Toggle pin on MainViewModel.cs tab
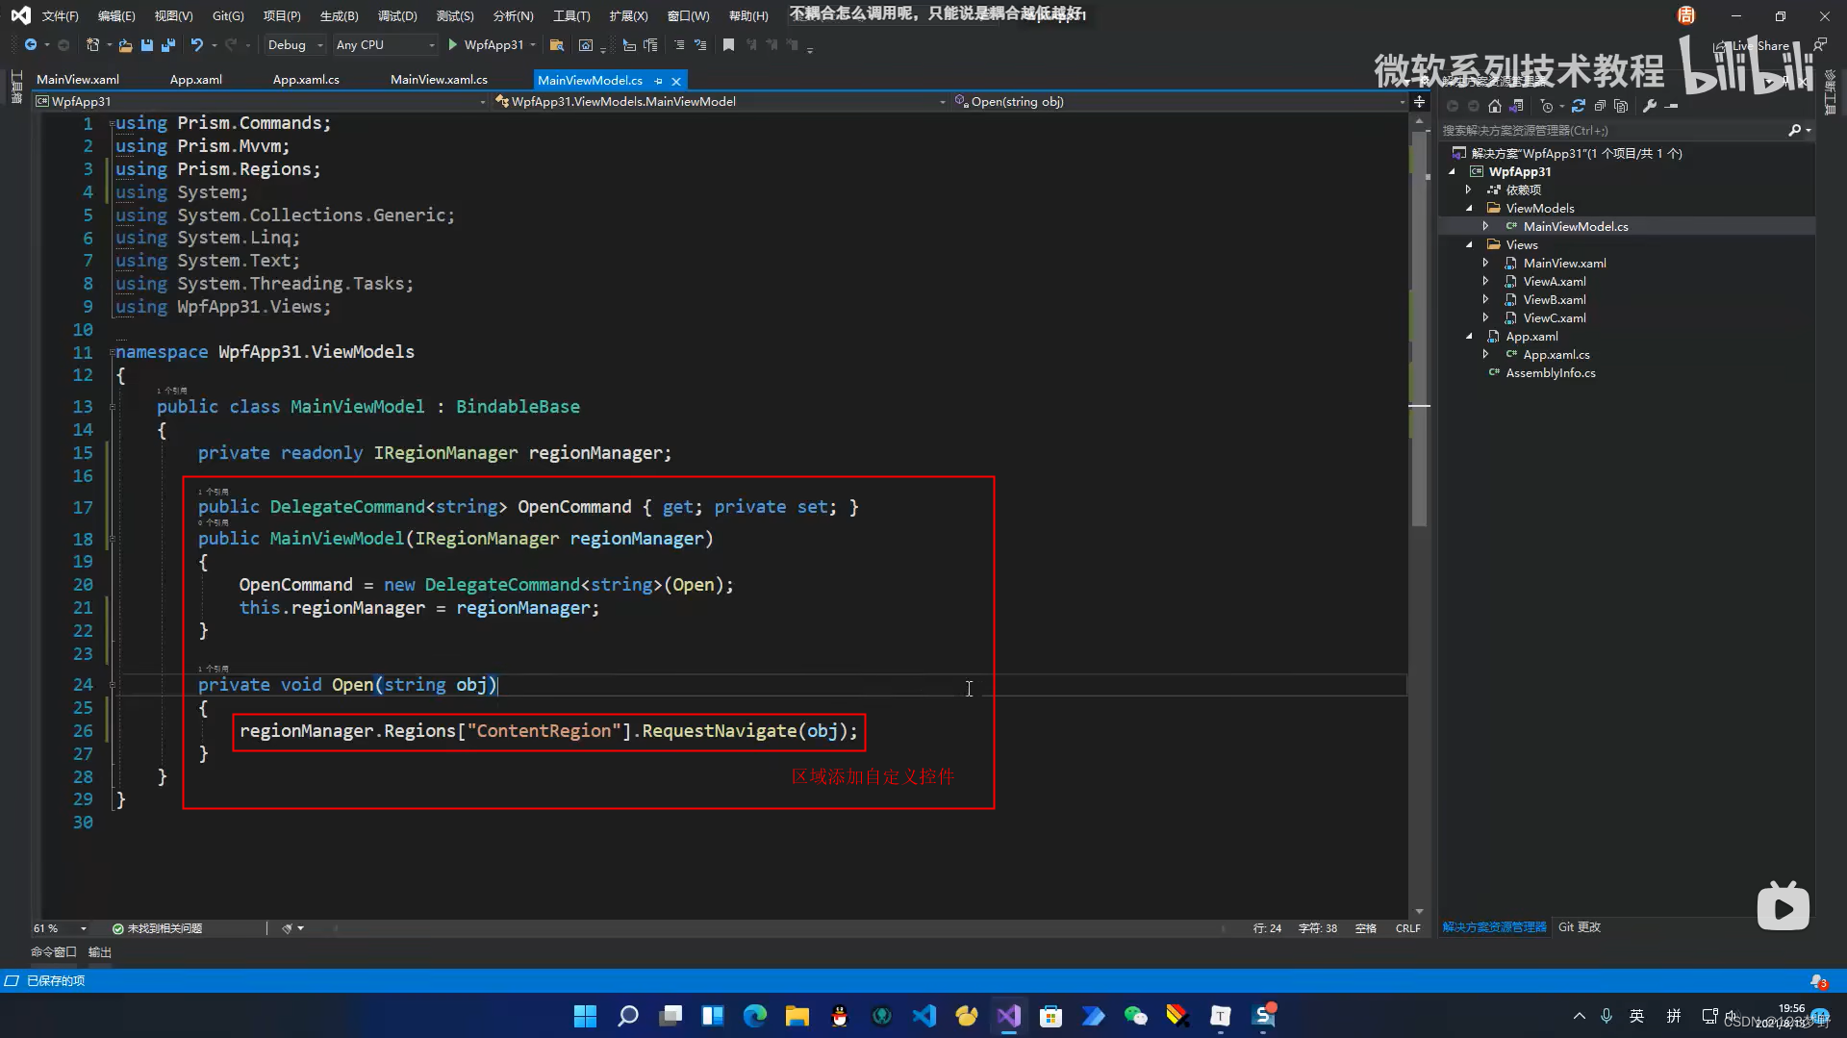The image size is (1847, 1038). pos(658,81)
